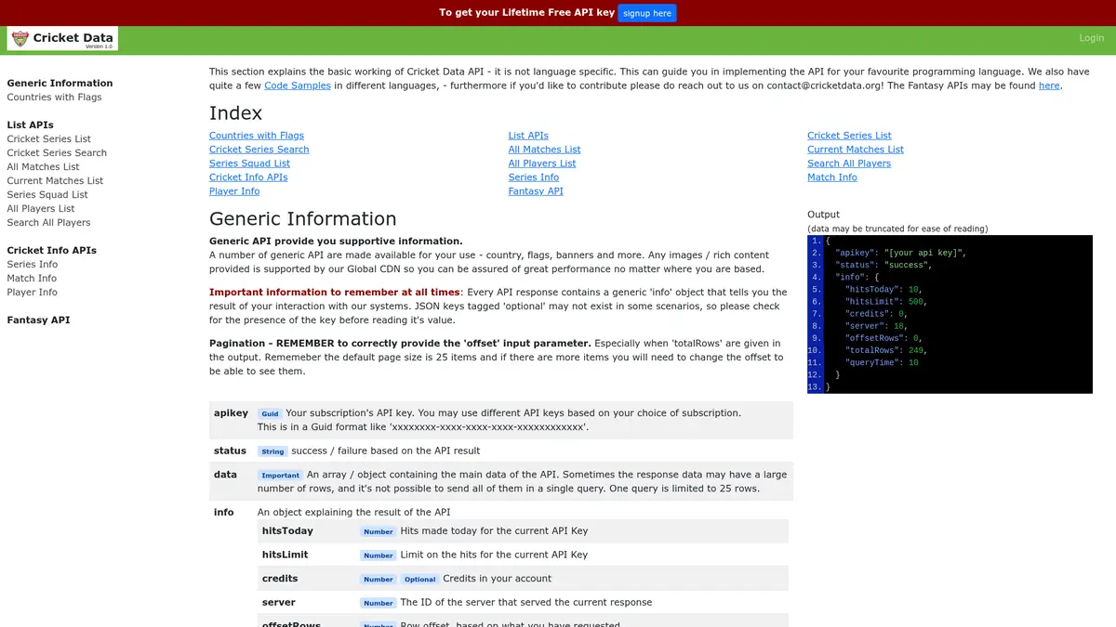The image size is (1116, 627).
Task: Click the credits field name
Action: [280, 579]
